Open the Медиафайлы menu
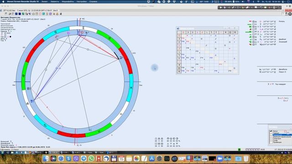 coord(68,1)
